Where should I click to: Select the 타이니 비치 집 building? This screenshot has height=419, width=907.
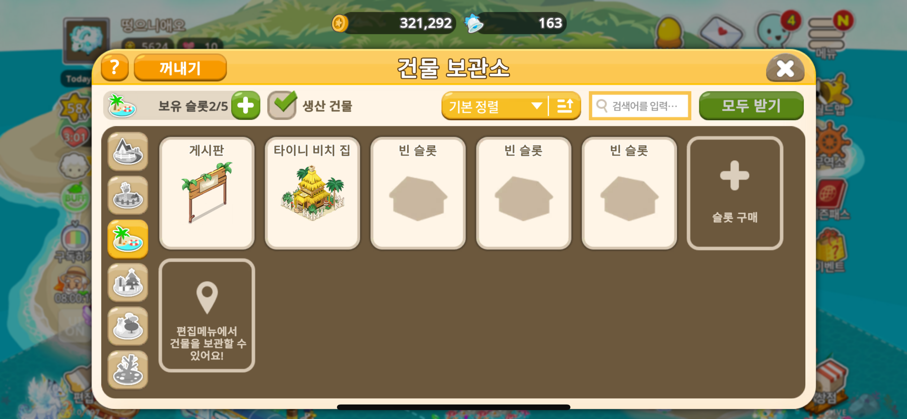[312, 193]
